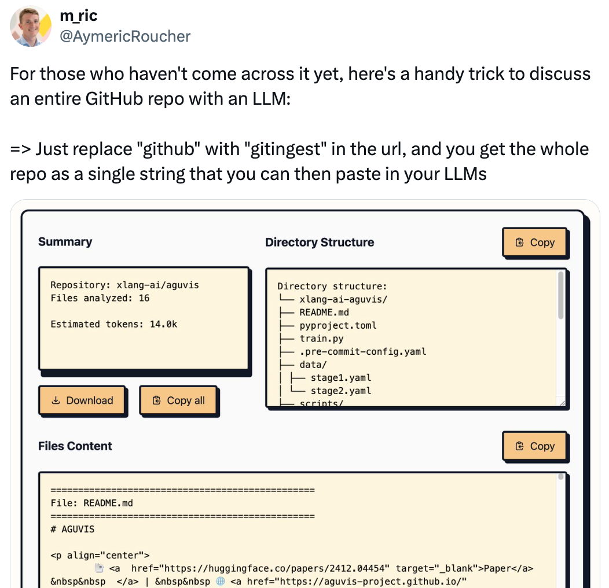Screen dimensions: 609x588
Task: Click the Files Content scrollbar thumb
Action: pos(560,476)
